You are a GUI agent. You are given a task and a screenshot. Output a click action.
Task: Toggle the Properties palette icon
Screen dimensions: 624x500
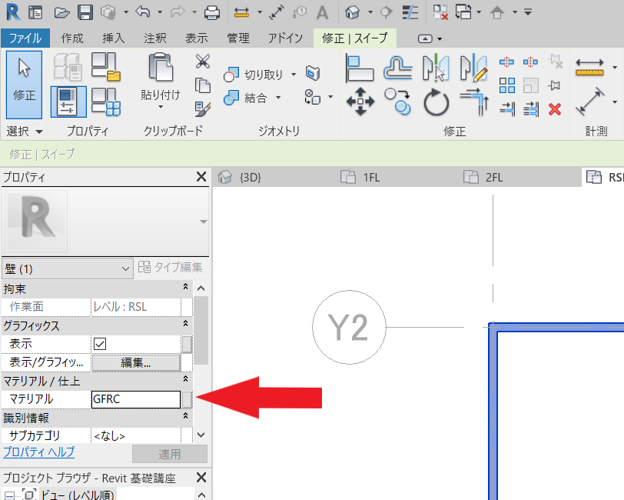(x=68, y=102)
